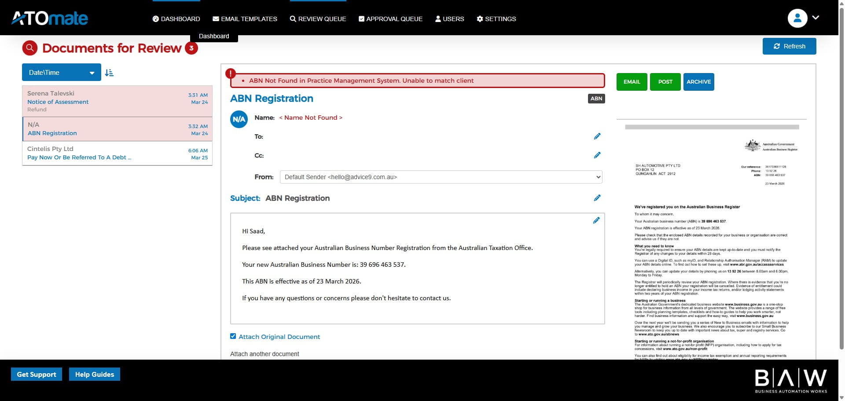Image resolution: width=845 pixels, height=401 pixels.
Task: Click the Attach another document label
Action: coord(265,354)
